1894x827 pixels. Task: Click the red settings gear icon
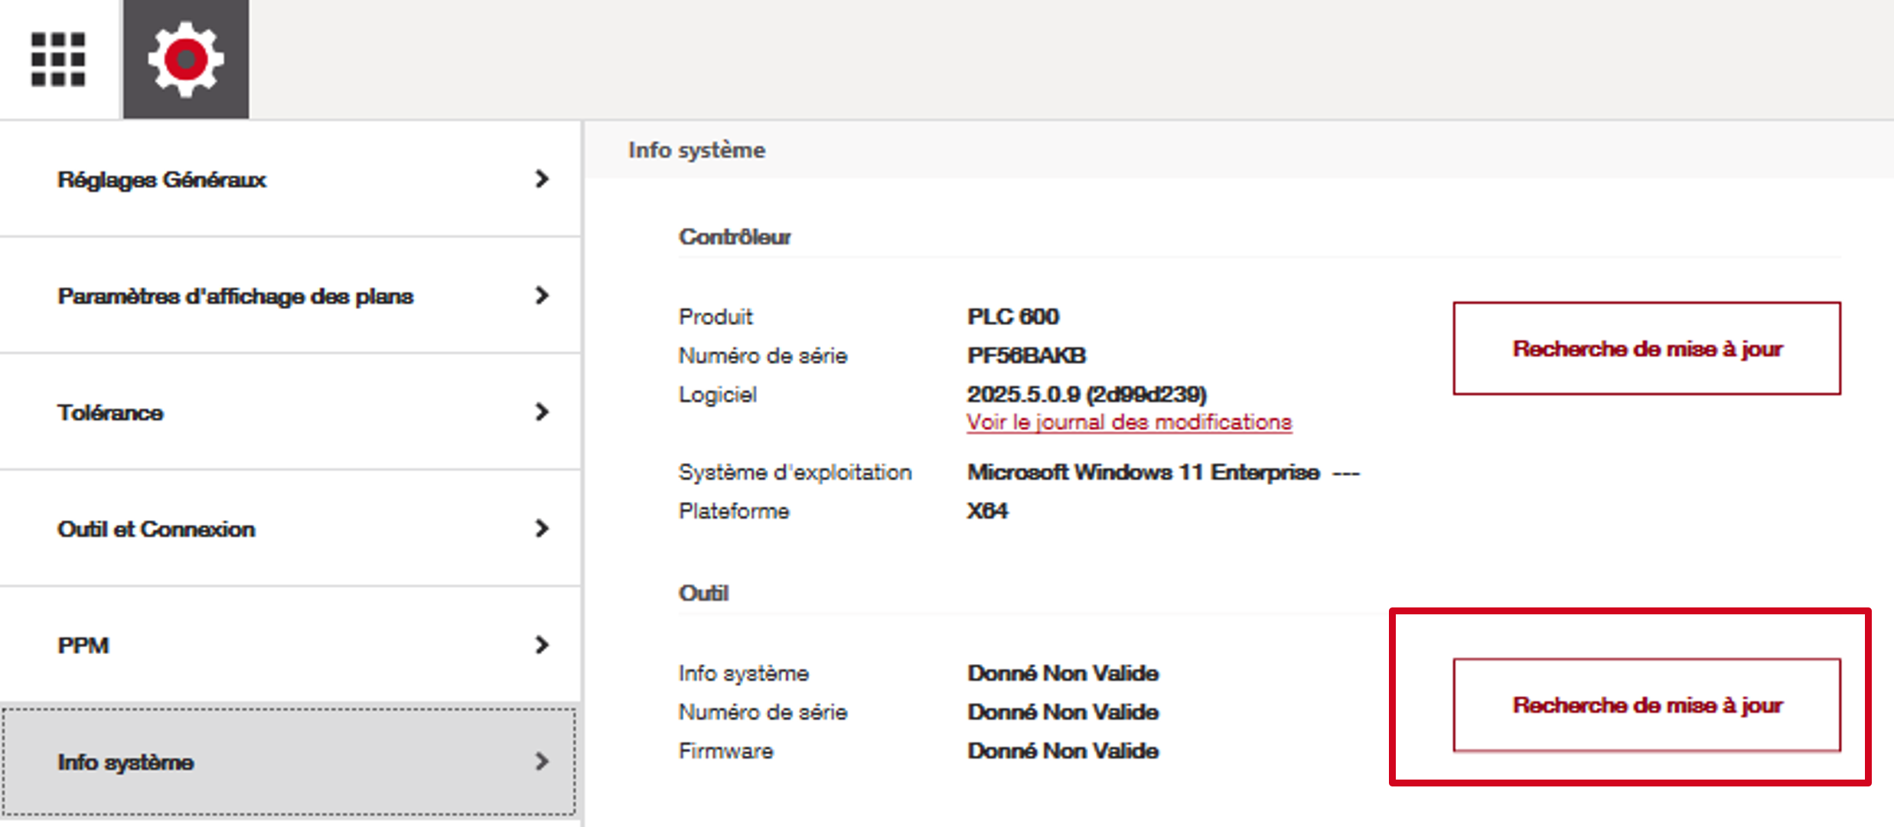click(186, 59)
